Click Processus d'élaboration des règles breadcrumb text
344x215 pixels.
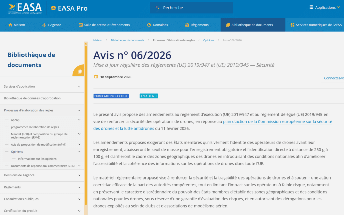click(174, 40)
